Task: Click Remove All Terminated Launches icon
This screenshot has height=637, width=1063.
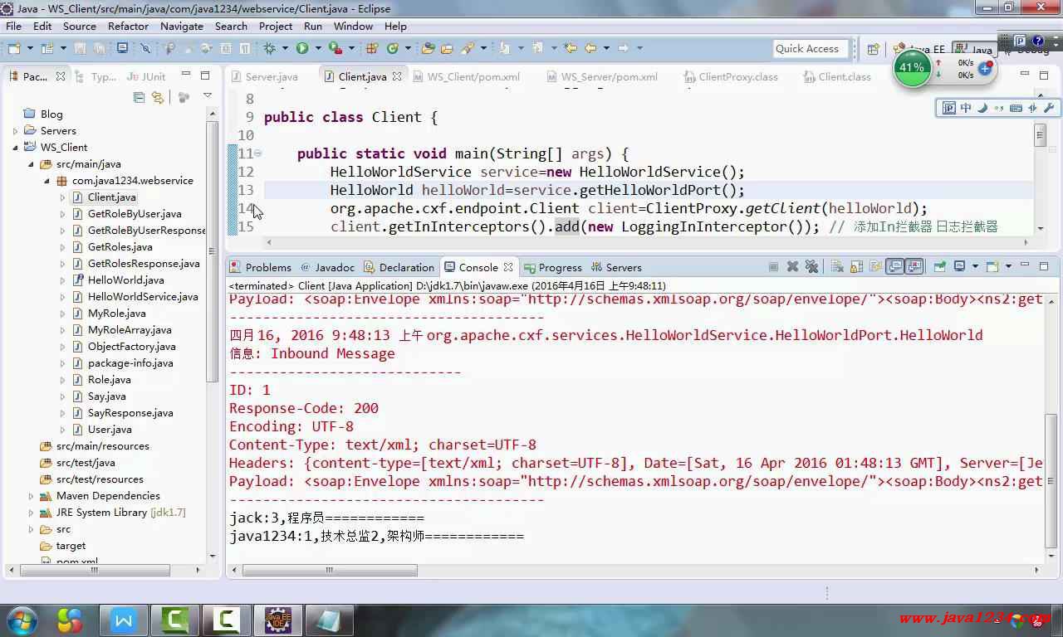Action: pos(811,266)
